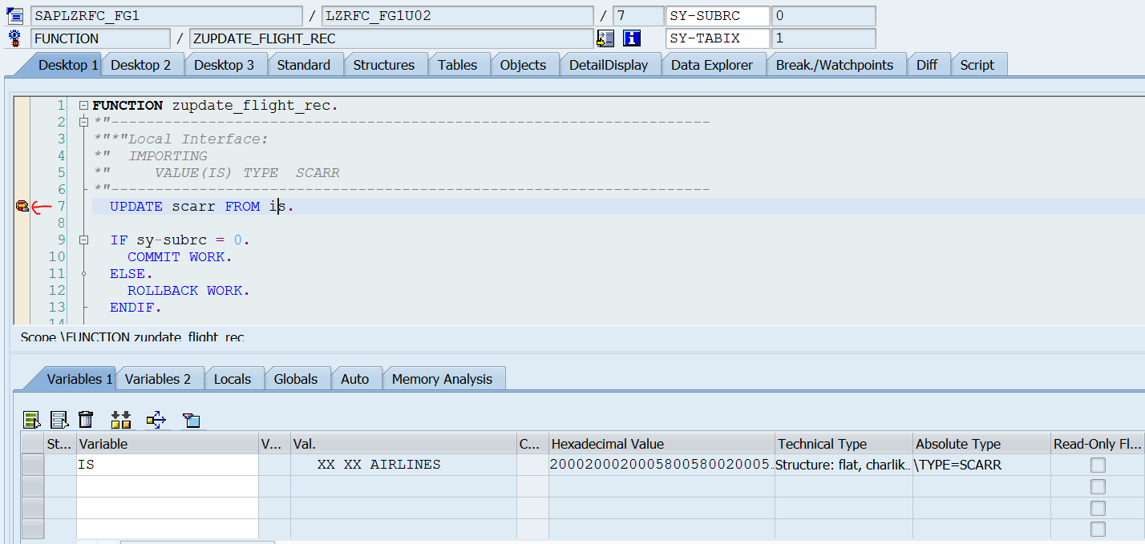This screenshot has height=544, width=1145.
Task: Open the filter icon in the Variables toolbar
Action: [192, 419]
